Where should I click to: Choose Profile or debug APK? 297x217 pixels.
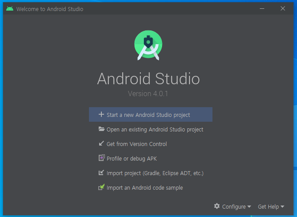click(150, 158)
